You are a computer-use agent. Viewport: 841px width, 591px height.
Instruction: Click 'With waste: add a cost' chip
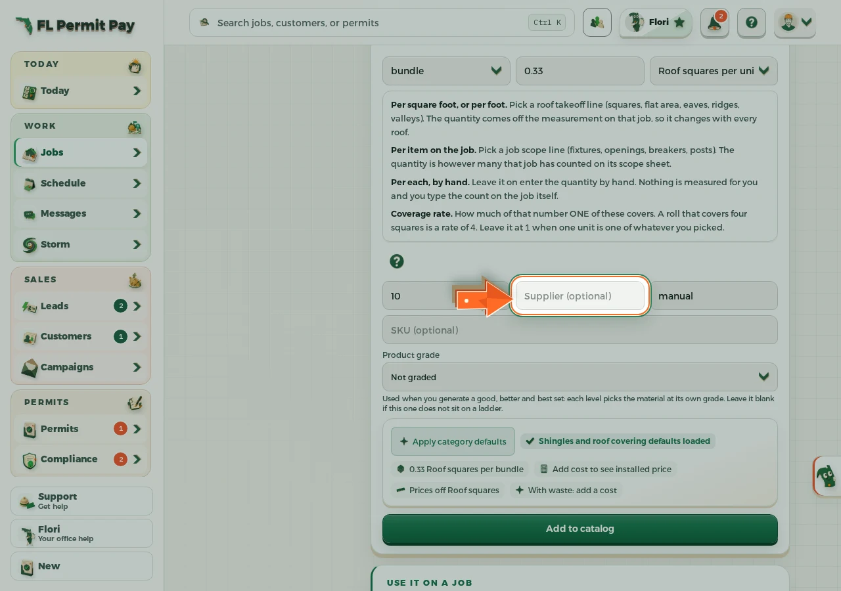pyautogui.click(x=566, y=490)
